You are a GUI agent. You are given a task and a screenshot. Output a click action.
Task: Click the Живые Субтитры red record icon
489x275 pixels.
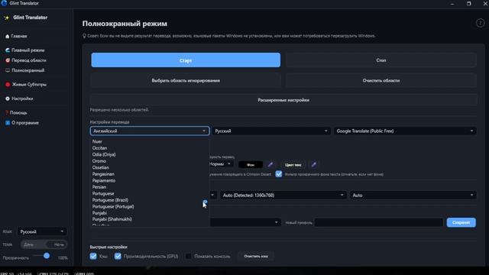pyautogui.click(x=8, y=85)
